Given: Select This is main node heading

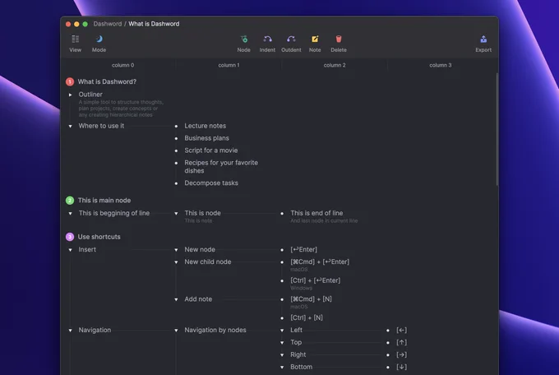Looking at the screenshot, I should pyautogui.click(x=104, y=201).
